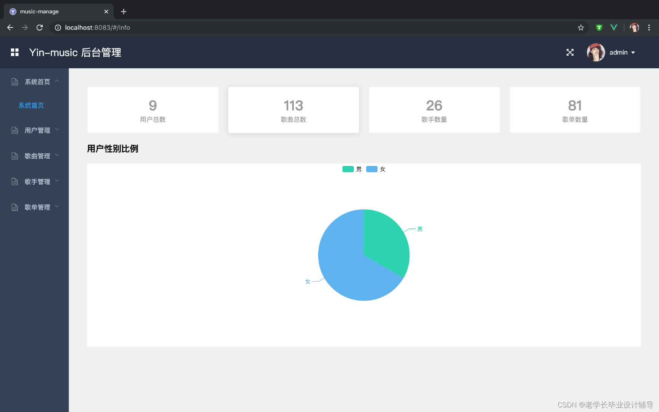Viewport: 659px width, 412px height.
Task: Click the grid layout icon beside Yin-music title
Action: pos(14,52)
